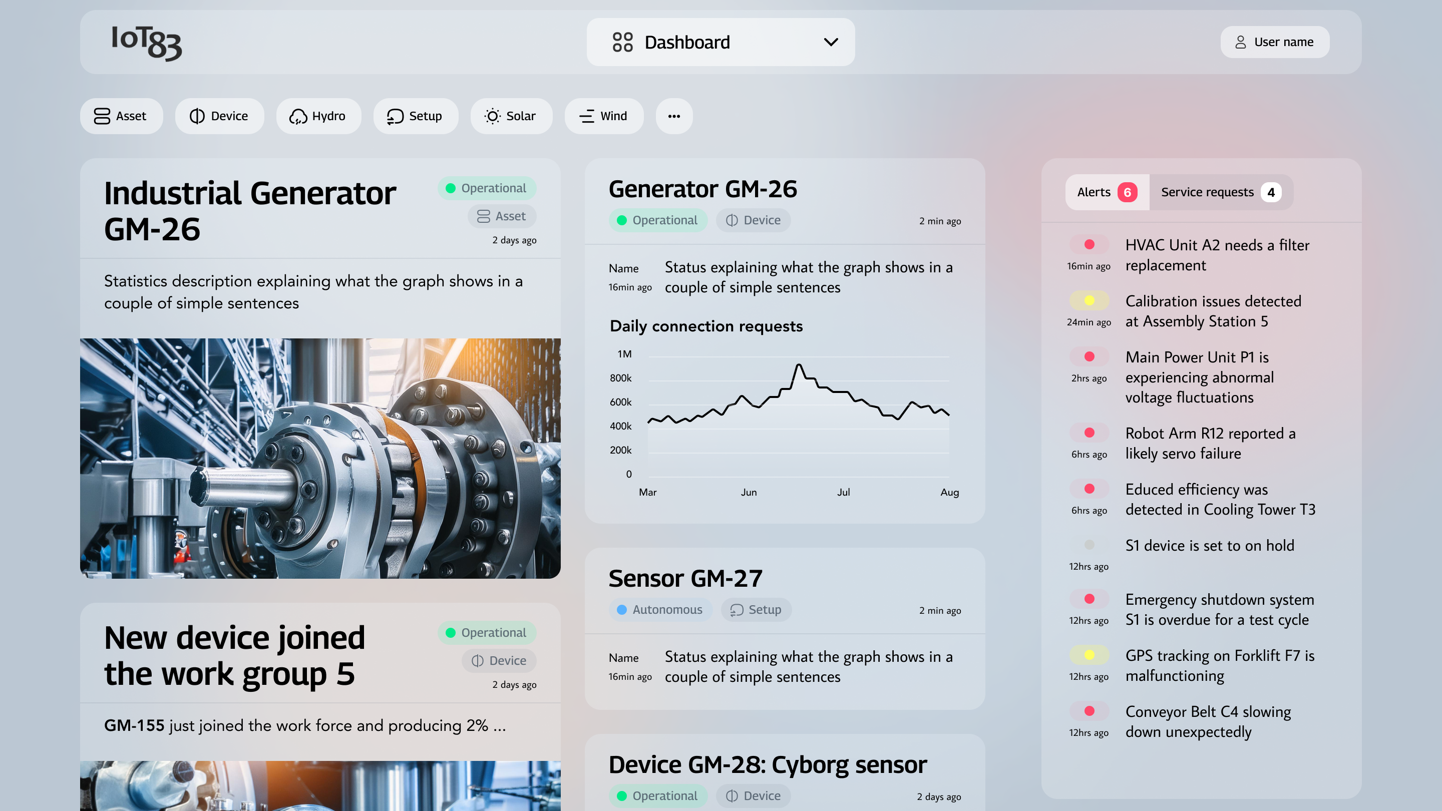
Task: Select the Autonomous badge on Sensor GM-27
Action: click(660, 610)
